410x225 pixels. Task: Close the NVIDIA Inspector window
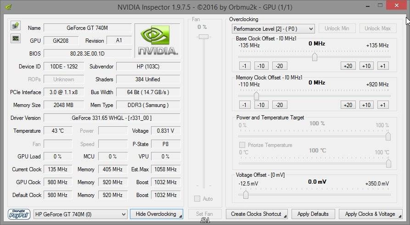pyautogui.click(x=396, y=5)
